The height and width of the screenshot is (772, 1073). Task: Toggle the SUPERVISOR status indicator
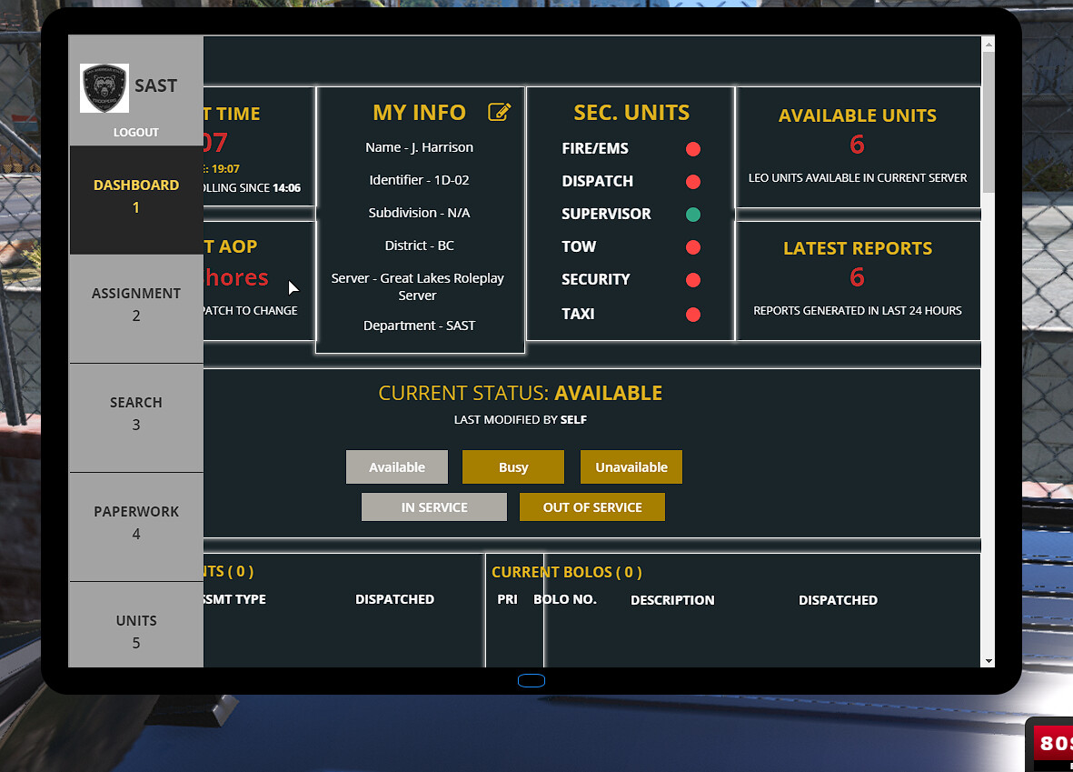click(x=693, y=214)
